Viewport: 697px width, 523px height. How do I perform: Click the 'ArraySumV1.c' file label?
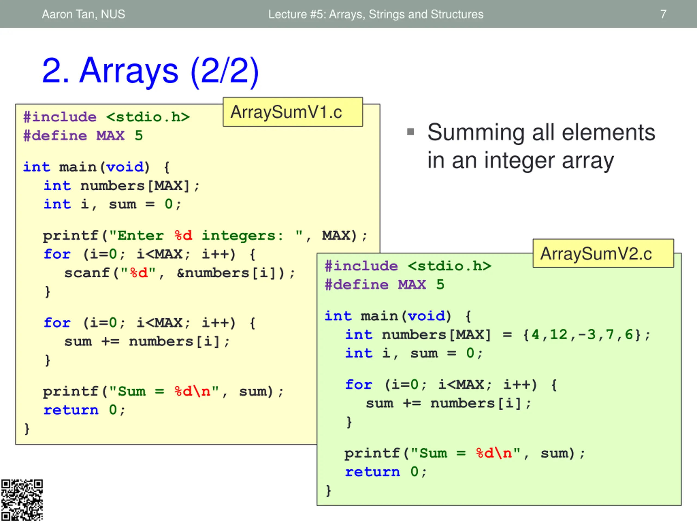(293, 112)
